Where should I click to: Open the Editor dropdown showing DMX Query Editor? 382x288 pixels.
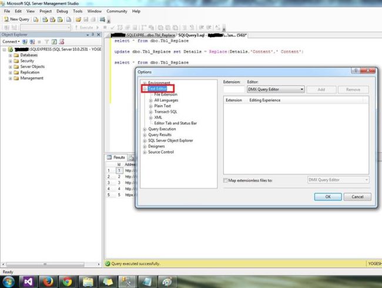(276, 89)
